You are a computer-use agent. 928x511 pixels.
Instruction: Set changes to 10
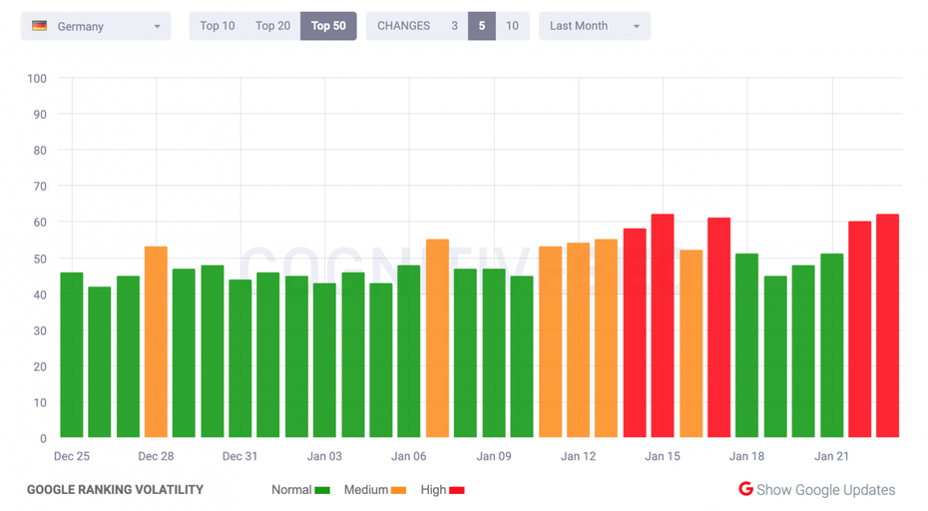tap(512, 26)
